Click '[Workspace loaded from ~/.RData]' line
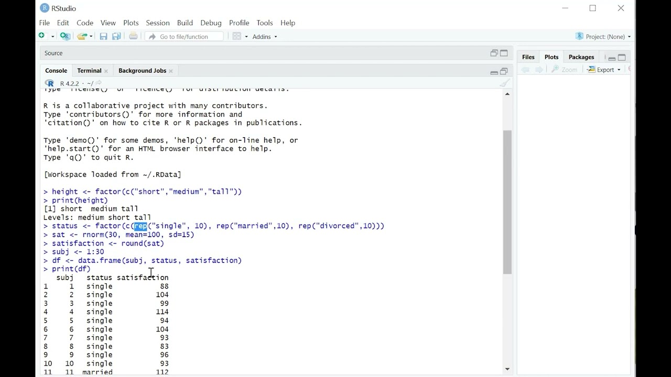The width and height of the screenshot is (671, 377). pos(112,174)
